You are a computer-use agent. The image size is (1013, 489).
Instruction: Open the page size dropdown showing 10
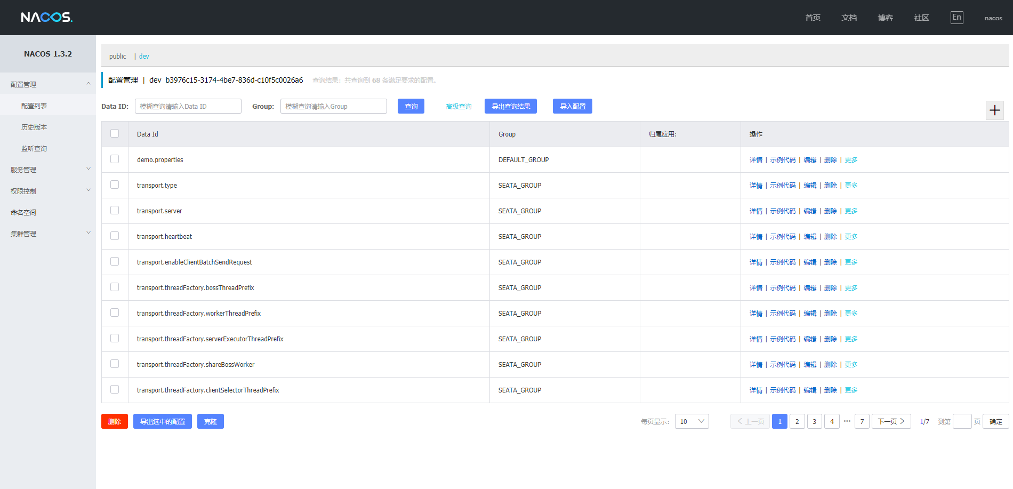click(692, 421)
